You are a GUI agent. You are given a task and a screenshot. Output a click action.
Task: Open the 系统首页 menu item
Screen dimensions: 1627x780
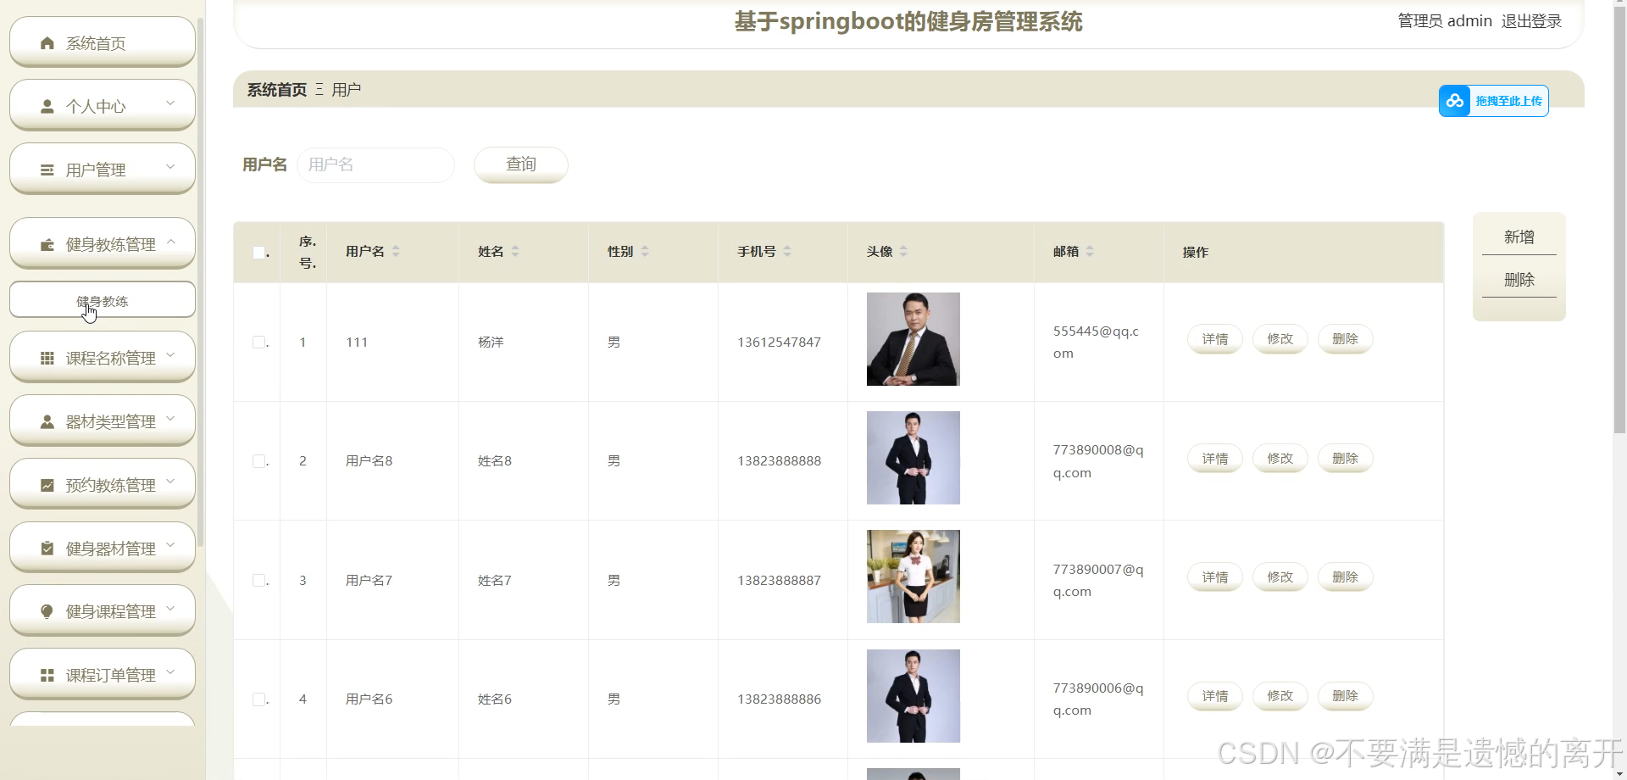[x=103, y=42]
